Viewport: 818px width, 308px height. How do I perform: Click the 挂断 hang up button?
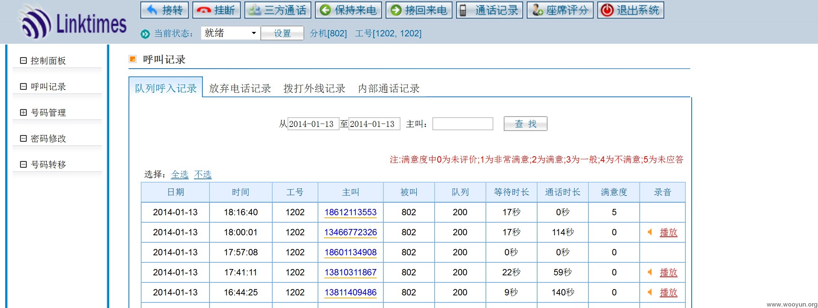click(x=216, y=10)
